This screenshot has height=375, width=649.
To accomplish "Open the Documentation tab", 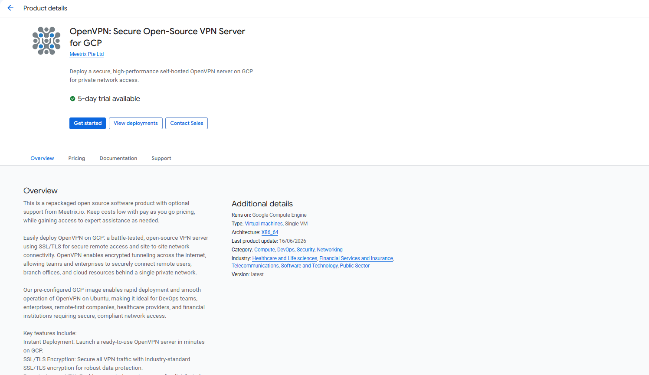I will 118,158.
